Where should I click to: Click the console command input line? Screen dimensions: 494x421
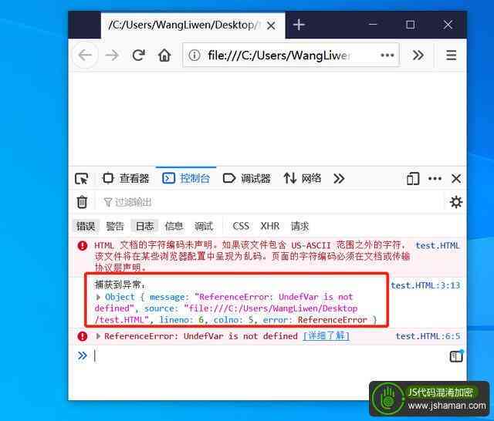[x=268, y=356]
